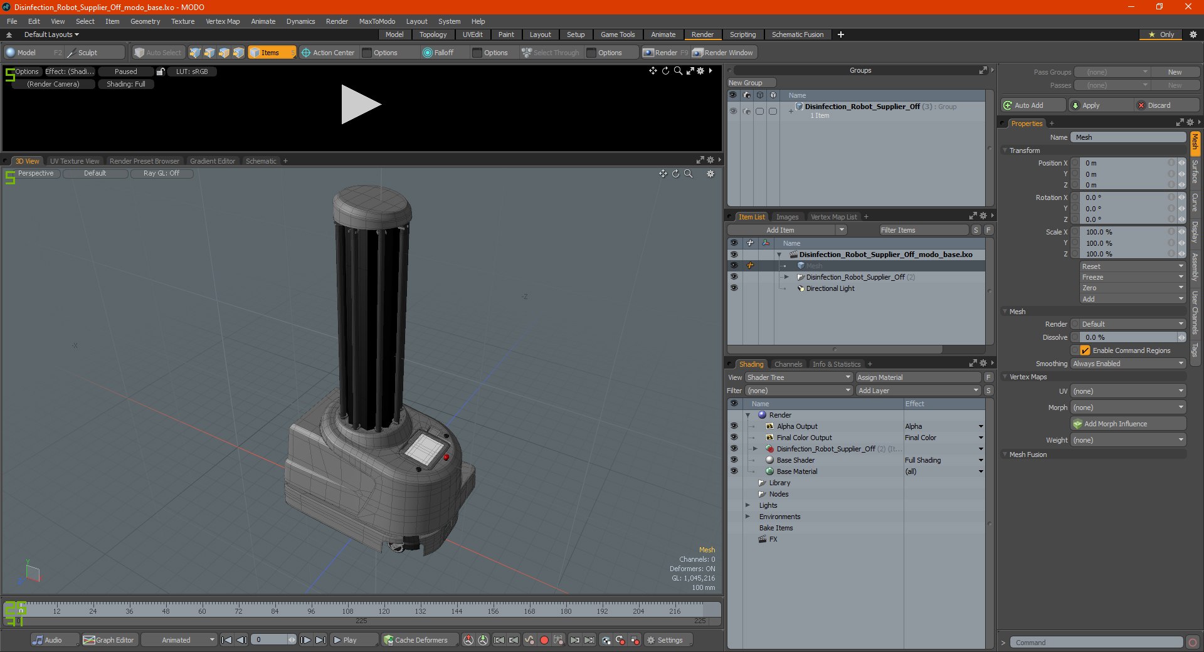Click red record keyframe button
This screenshot has height=652, width=1204.
pos(544,640)
